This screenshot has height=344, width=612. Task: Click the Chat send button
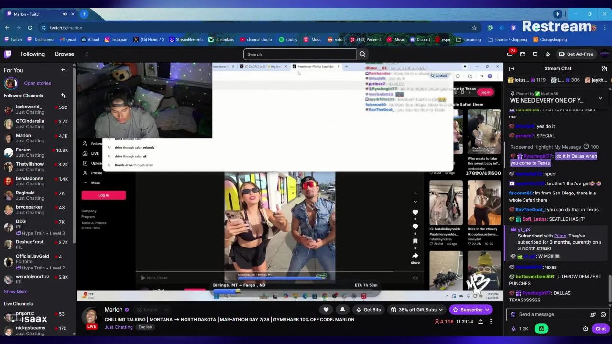click(601, 329)
